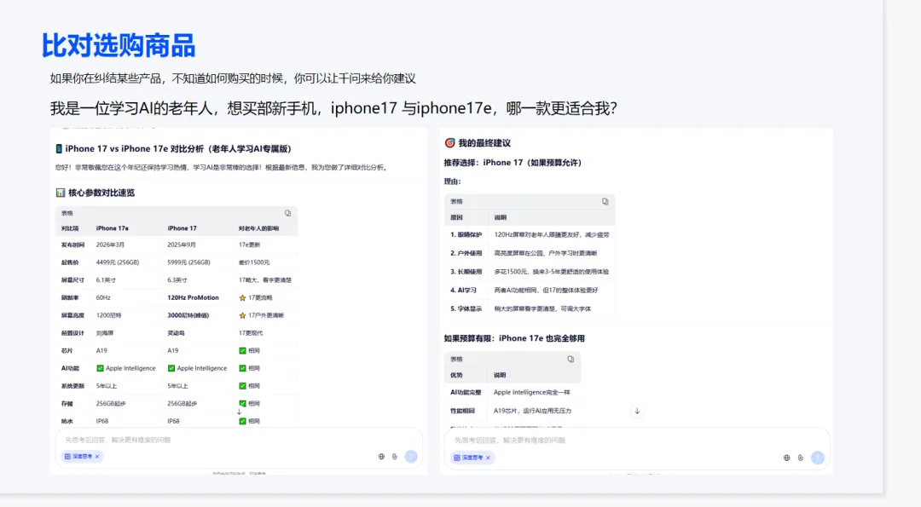Click the 我的最终建议 heading

484,142
